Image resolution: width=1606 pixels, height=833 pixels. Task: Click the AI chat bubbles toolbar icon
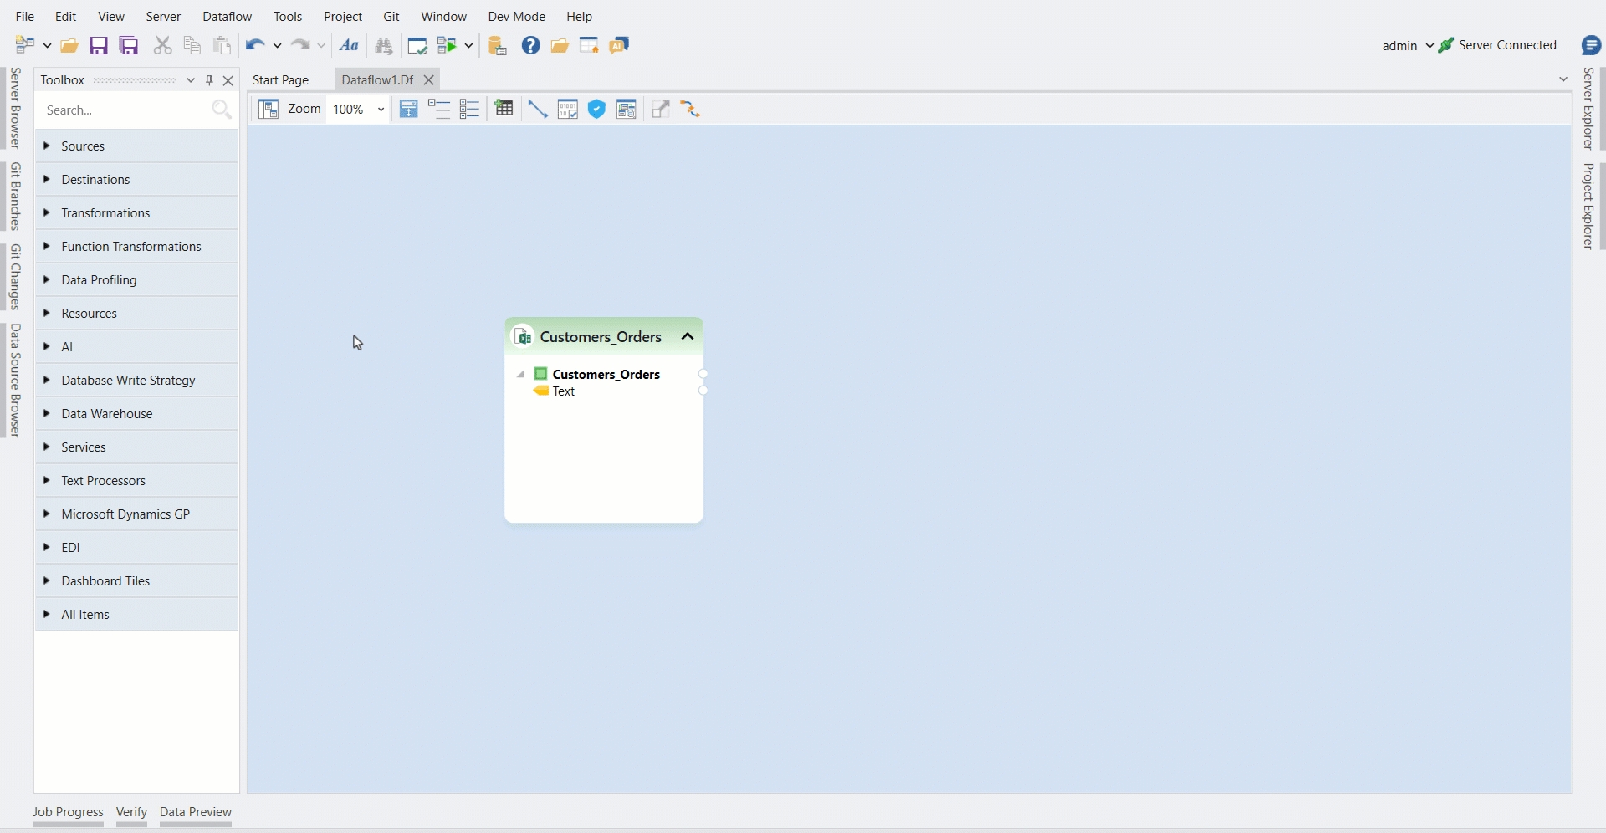coord(620,46)
